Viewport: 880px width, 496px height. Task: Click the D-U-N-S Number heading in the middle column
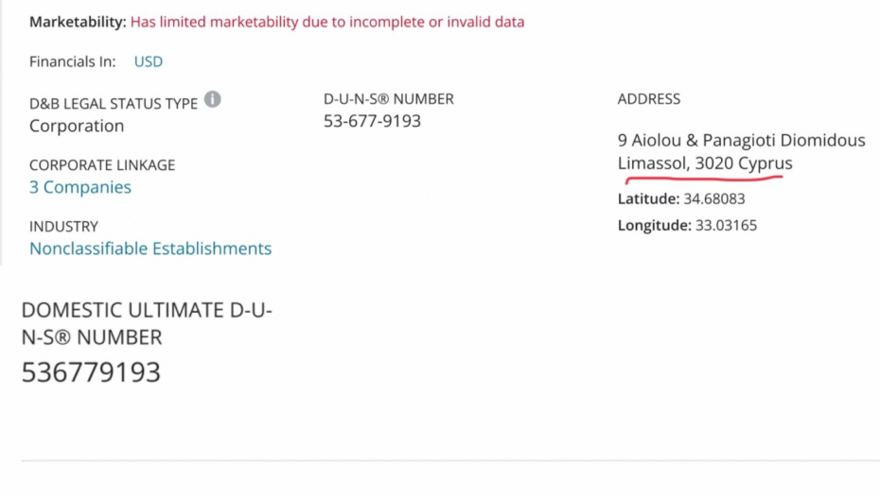pyautogui.click(x=388, y=99)
